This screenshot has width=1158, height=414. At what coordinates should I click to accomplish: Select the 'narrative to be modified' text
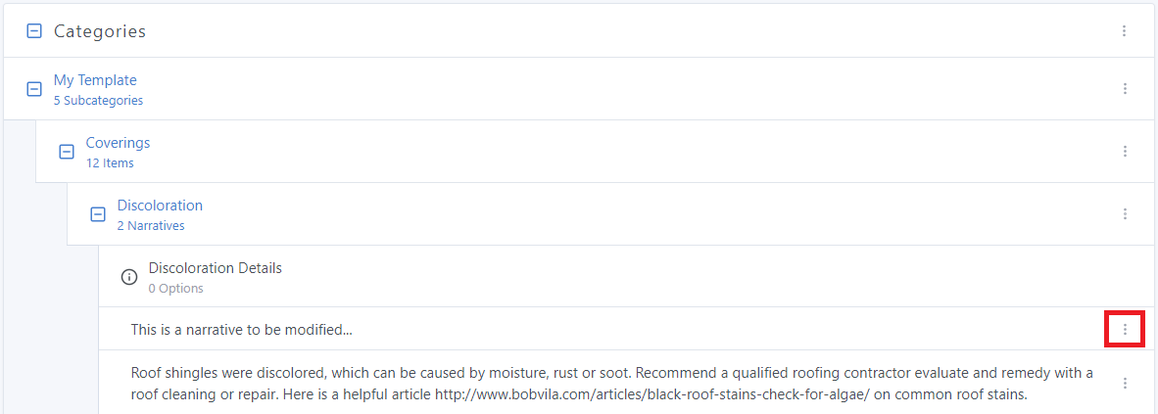pos(241,330)
